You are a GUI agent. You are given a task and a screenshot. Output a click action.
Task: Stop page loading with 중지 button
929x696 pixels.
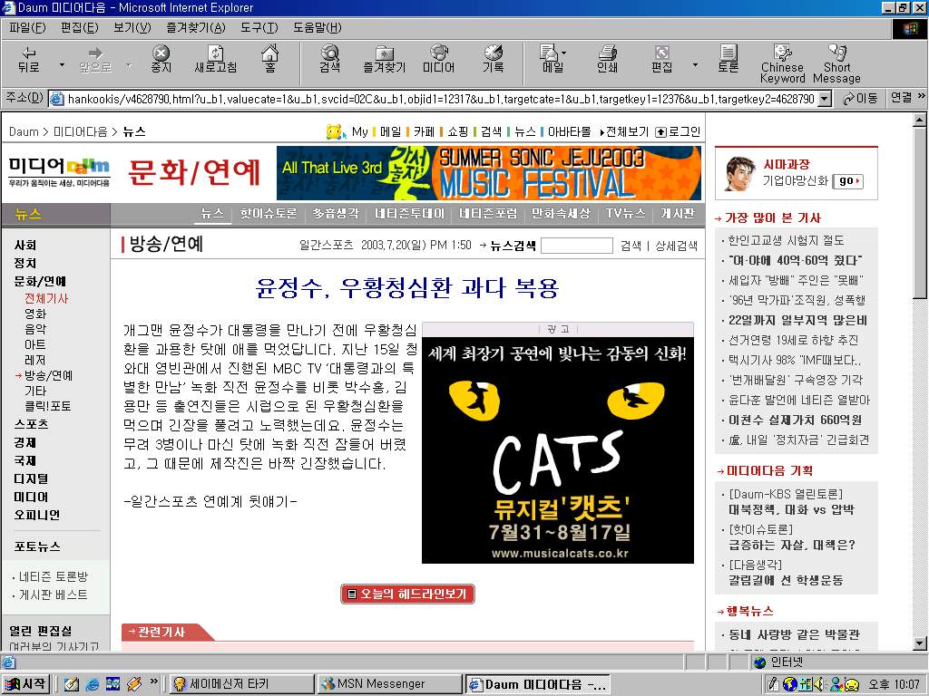pos(161,60)
